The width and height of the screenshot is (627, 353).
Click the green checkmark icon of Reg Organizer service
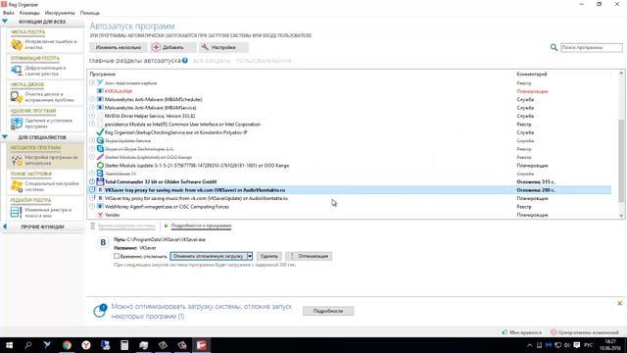100,132
